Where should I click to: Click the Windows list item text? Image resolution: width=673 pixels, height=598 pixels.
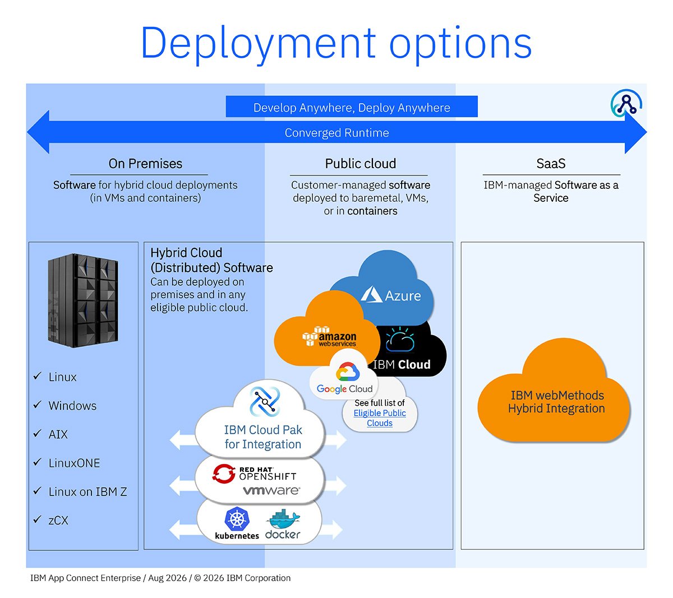click(72, 405)
